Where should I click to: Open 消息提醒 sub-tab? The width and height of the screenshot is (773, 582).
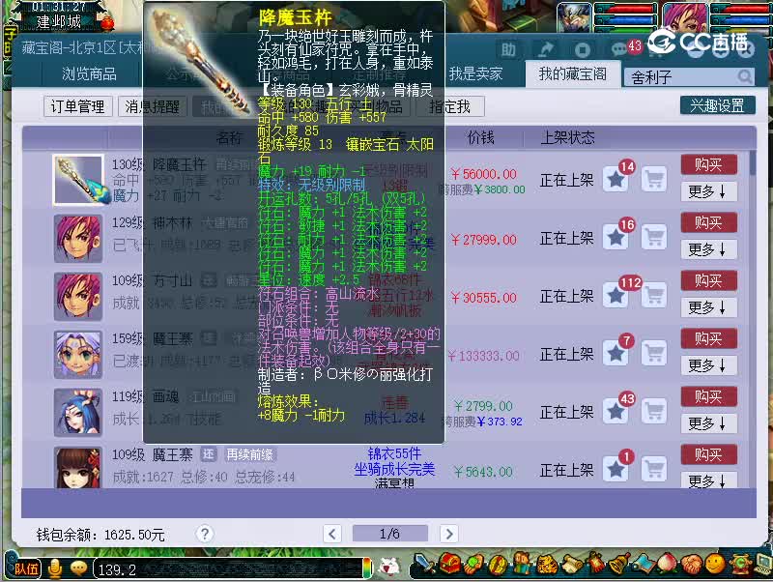(x=153, y=106)
